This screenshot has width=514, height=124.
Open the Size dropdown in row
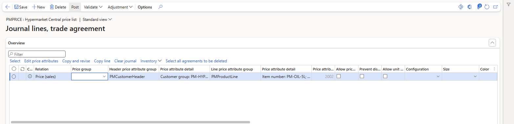pyautogui.click(x=475, y=76)
